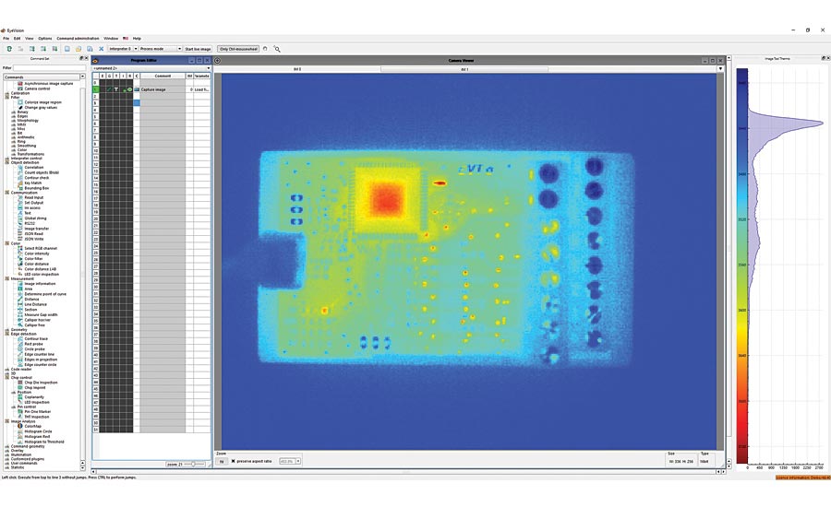Open the zoom percentage dropdown in Camera Viewer
Viewport: 831px width, 507px height.
[x=289, y=461]
